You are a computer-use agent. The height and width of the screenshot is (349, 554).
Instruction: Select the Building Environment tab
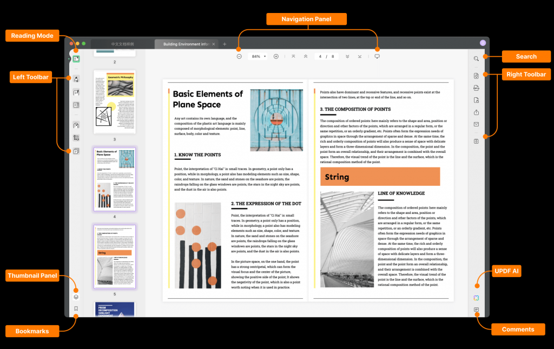186,44
